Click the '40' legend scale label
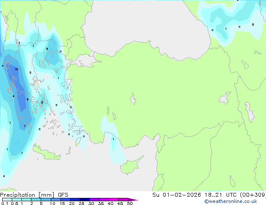The image size is (266, 205). tap(110, 203)
